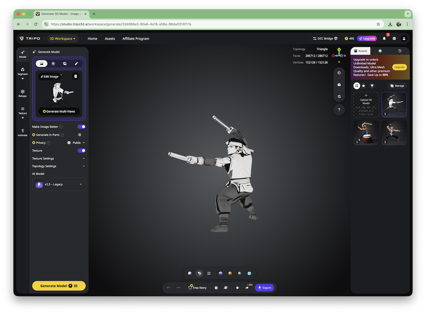Take a viewport screenshot with camera icon
Viewport: 426px width, 314px height.
pyautogui.click(x=339, y=85)
